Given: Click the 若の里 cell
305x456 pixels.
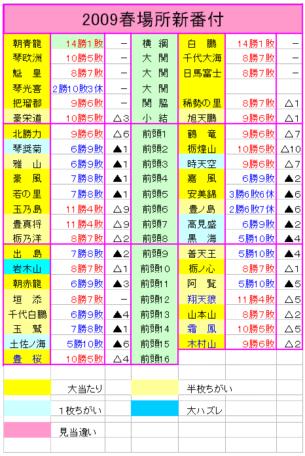Looking at the screenshot, I should tap(27, 192).
